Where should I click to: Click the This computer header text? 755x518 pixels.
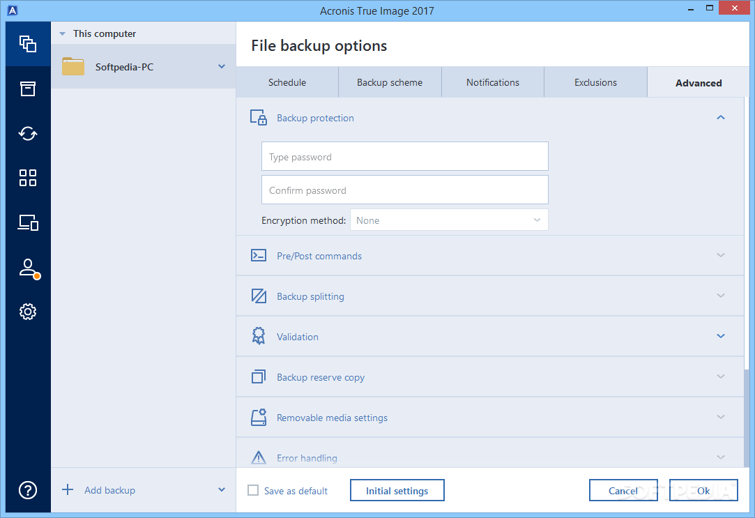pyautogui.click(x=105, y=33)
